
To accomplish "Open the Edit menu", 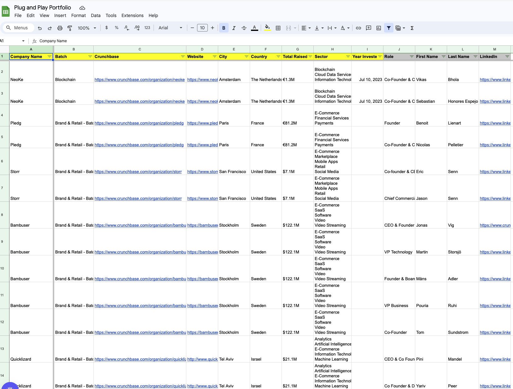I will pyautogui.click(x=31, y=15).
